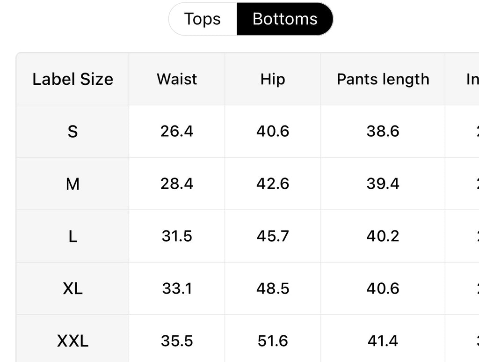Click the Waist column header

pyautogui.click(x=177, y=79)
